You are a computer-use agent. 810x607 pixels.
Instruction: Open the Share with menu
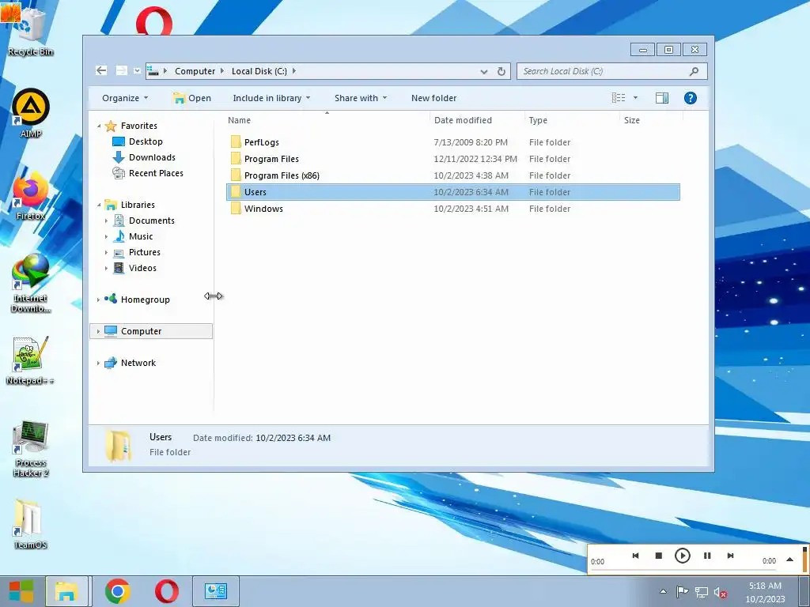pos(361,98)
